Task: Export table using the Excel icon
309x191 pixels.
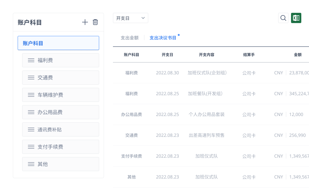Action: [296, 18]
